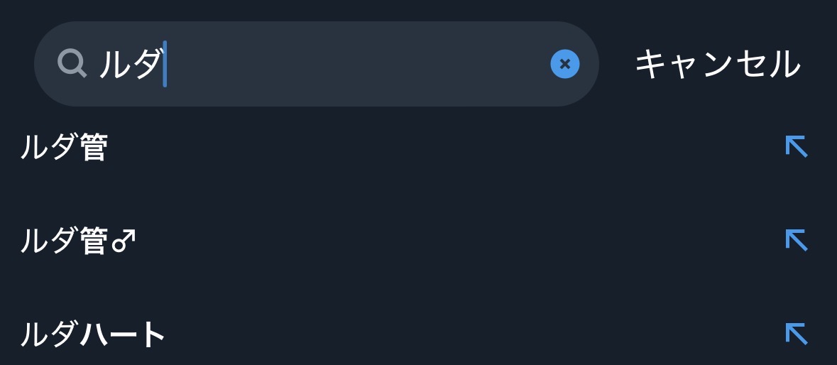Click the empty area of the search bar
This screenshot has width=837, height=365.
[355, 64]
